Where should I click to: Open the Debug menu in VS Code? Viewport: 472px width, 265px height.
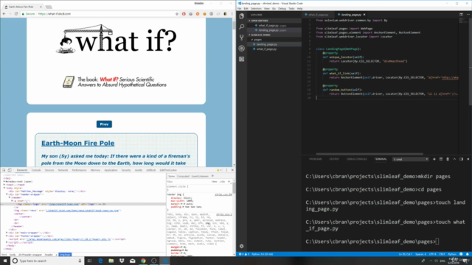282,8
